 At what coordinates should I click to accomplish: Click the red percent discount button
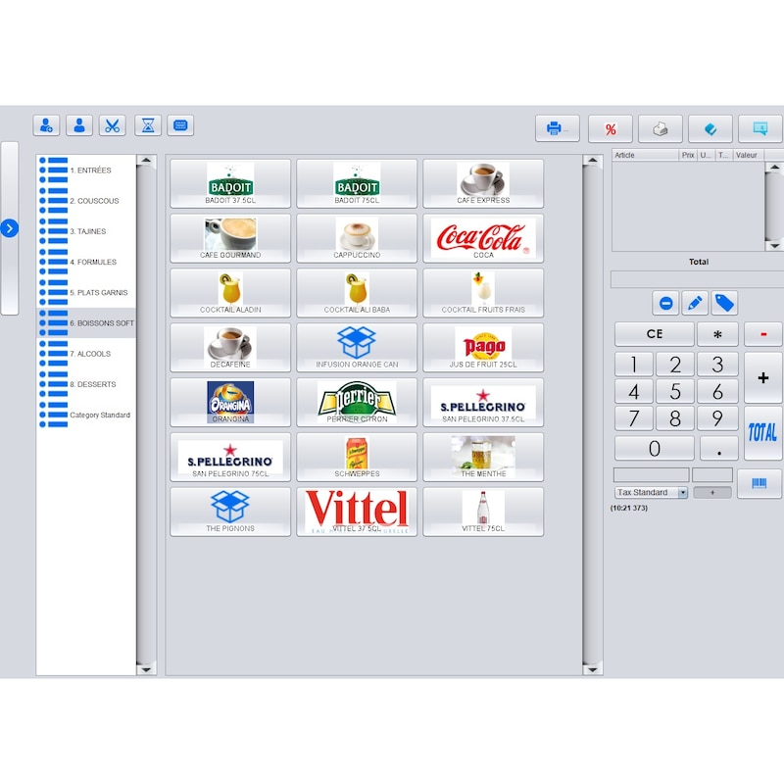point(610,128)
